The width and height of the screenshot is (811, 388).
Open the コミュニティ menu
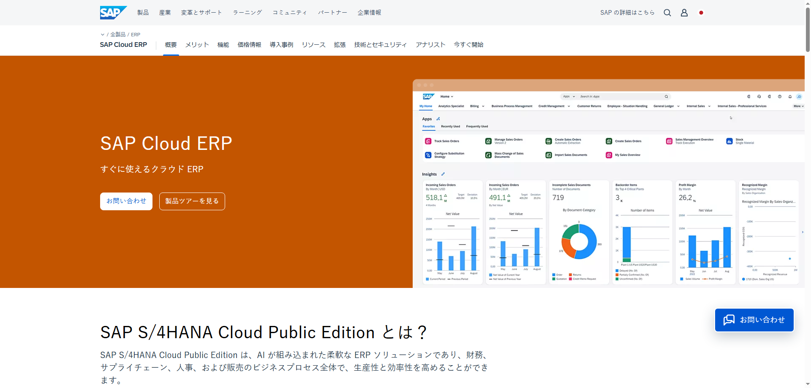pyautogui.click(x=290, y=13)
